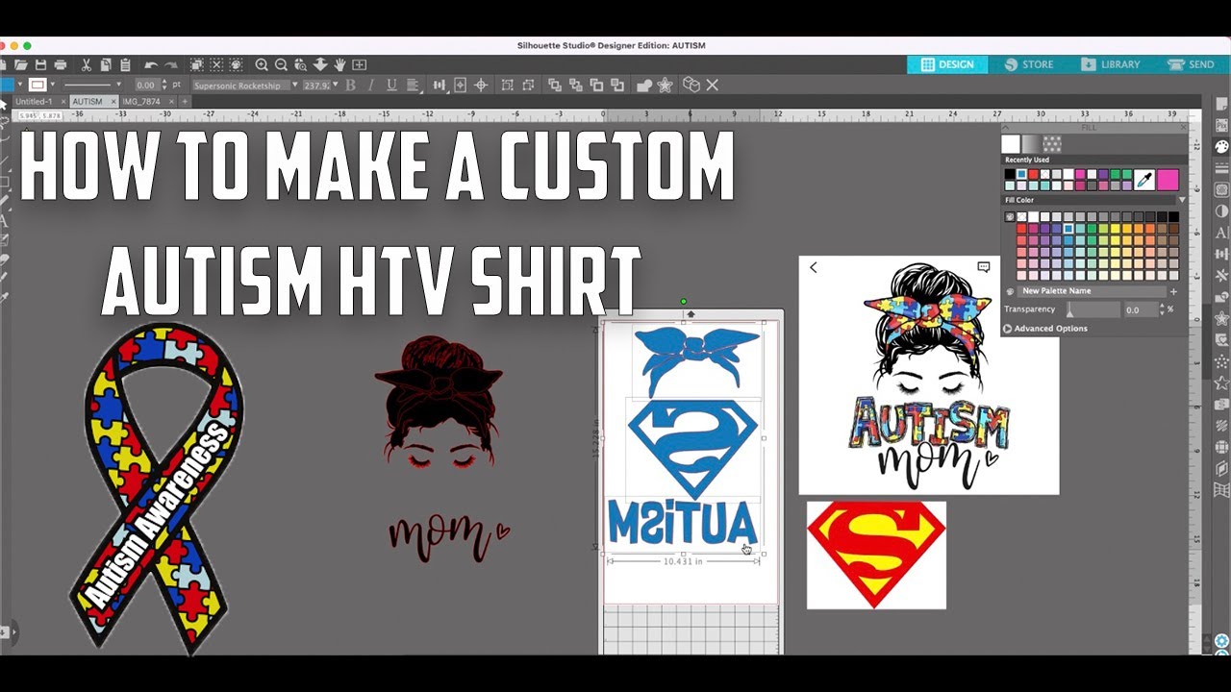Open the STORE tab
The image size is (1231, 692).
[1028, 64]
